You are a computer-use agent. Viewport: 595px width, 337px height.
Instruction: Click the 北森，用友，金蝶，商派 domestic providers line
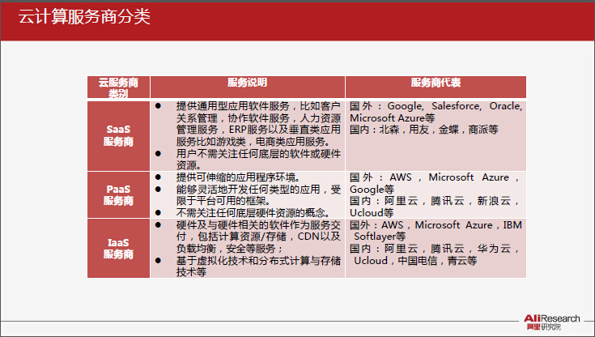[x=424, y=129]
